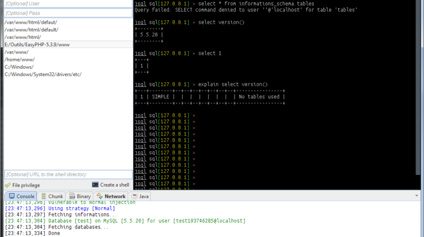
Task: Click the 'No tables used' result cell
Action: pos(259,96)
